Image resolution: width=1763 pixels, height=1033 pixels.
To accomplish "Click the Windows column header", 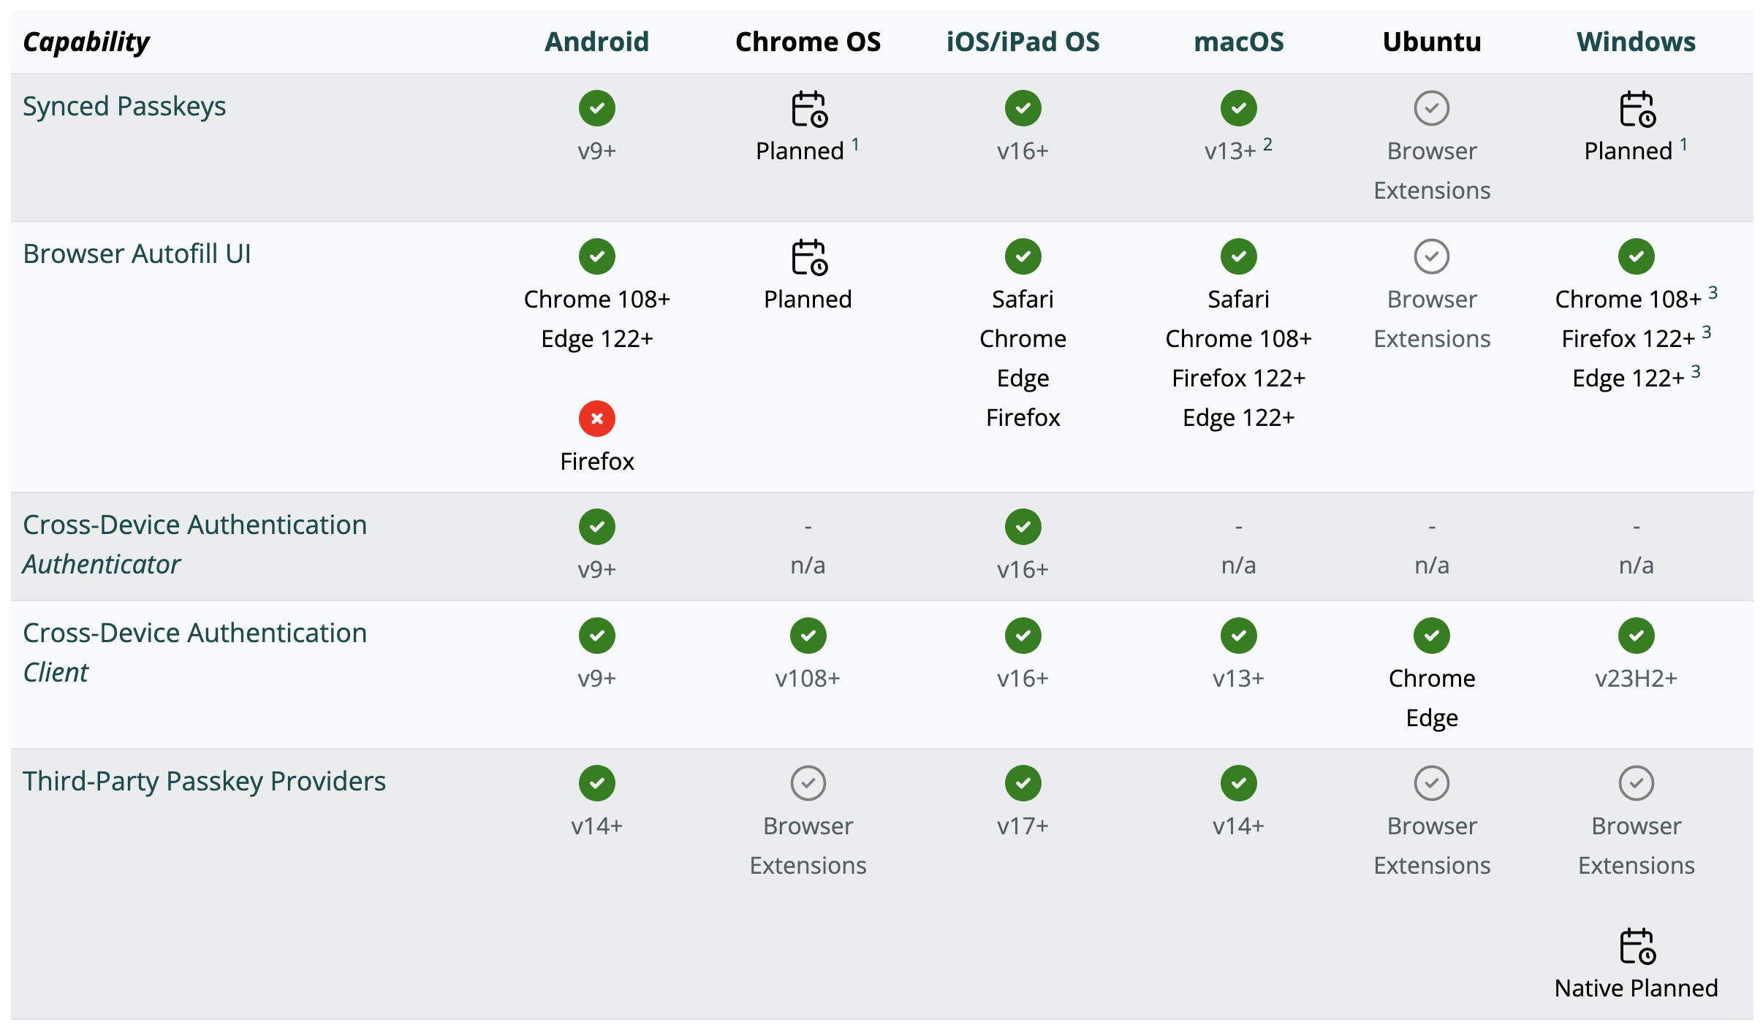I will pyautogui.click(x=1636, y=42).
